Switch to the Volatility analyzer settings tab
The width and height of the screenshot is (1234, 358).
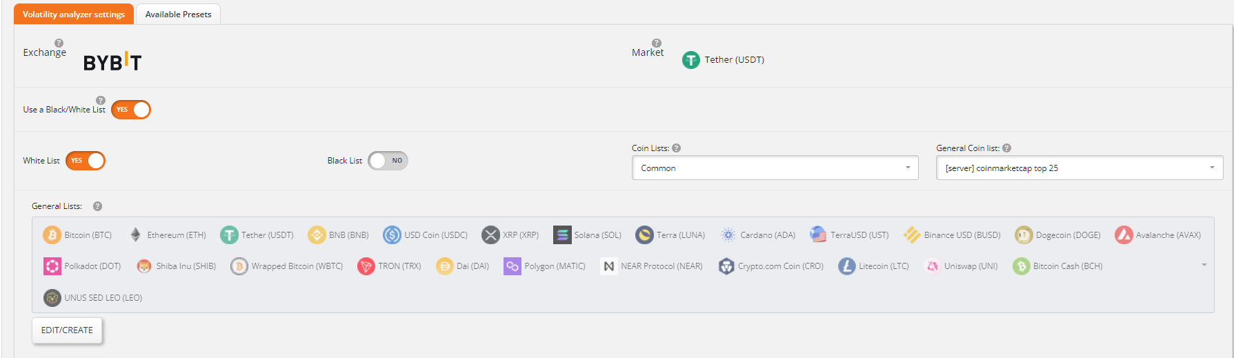coord(74,14)
